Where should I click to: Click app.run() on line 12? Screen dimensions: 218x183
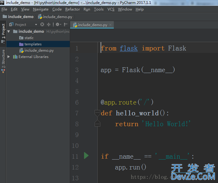coord(131,167)
